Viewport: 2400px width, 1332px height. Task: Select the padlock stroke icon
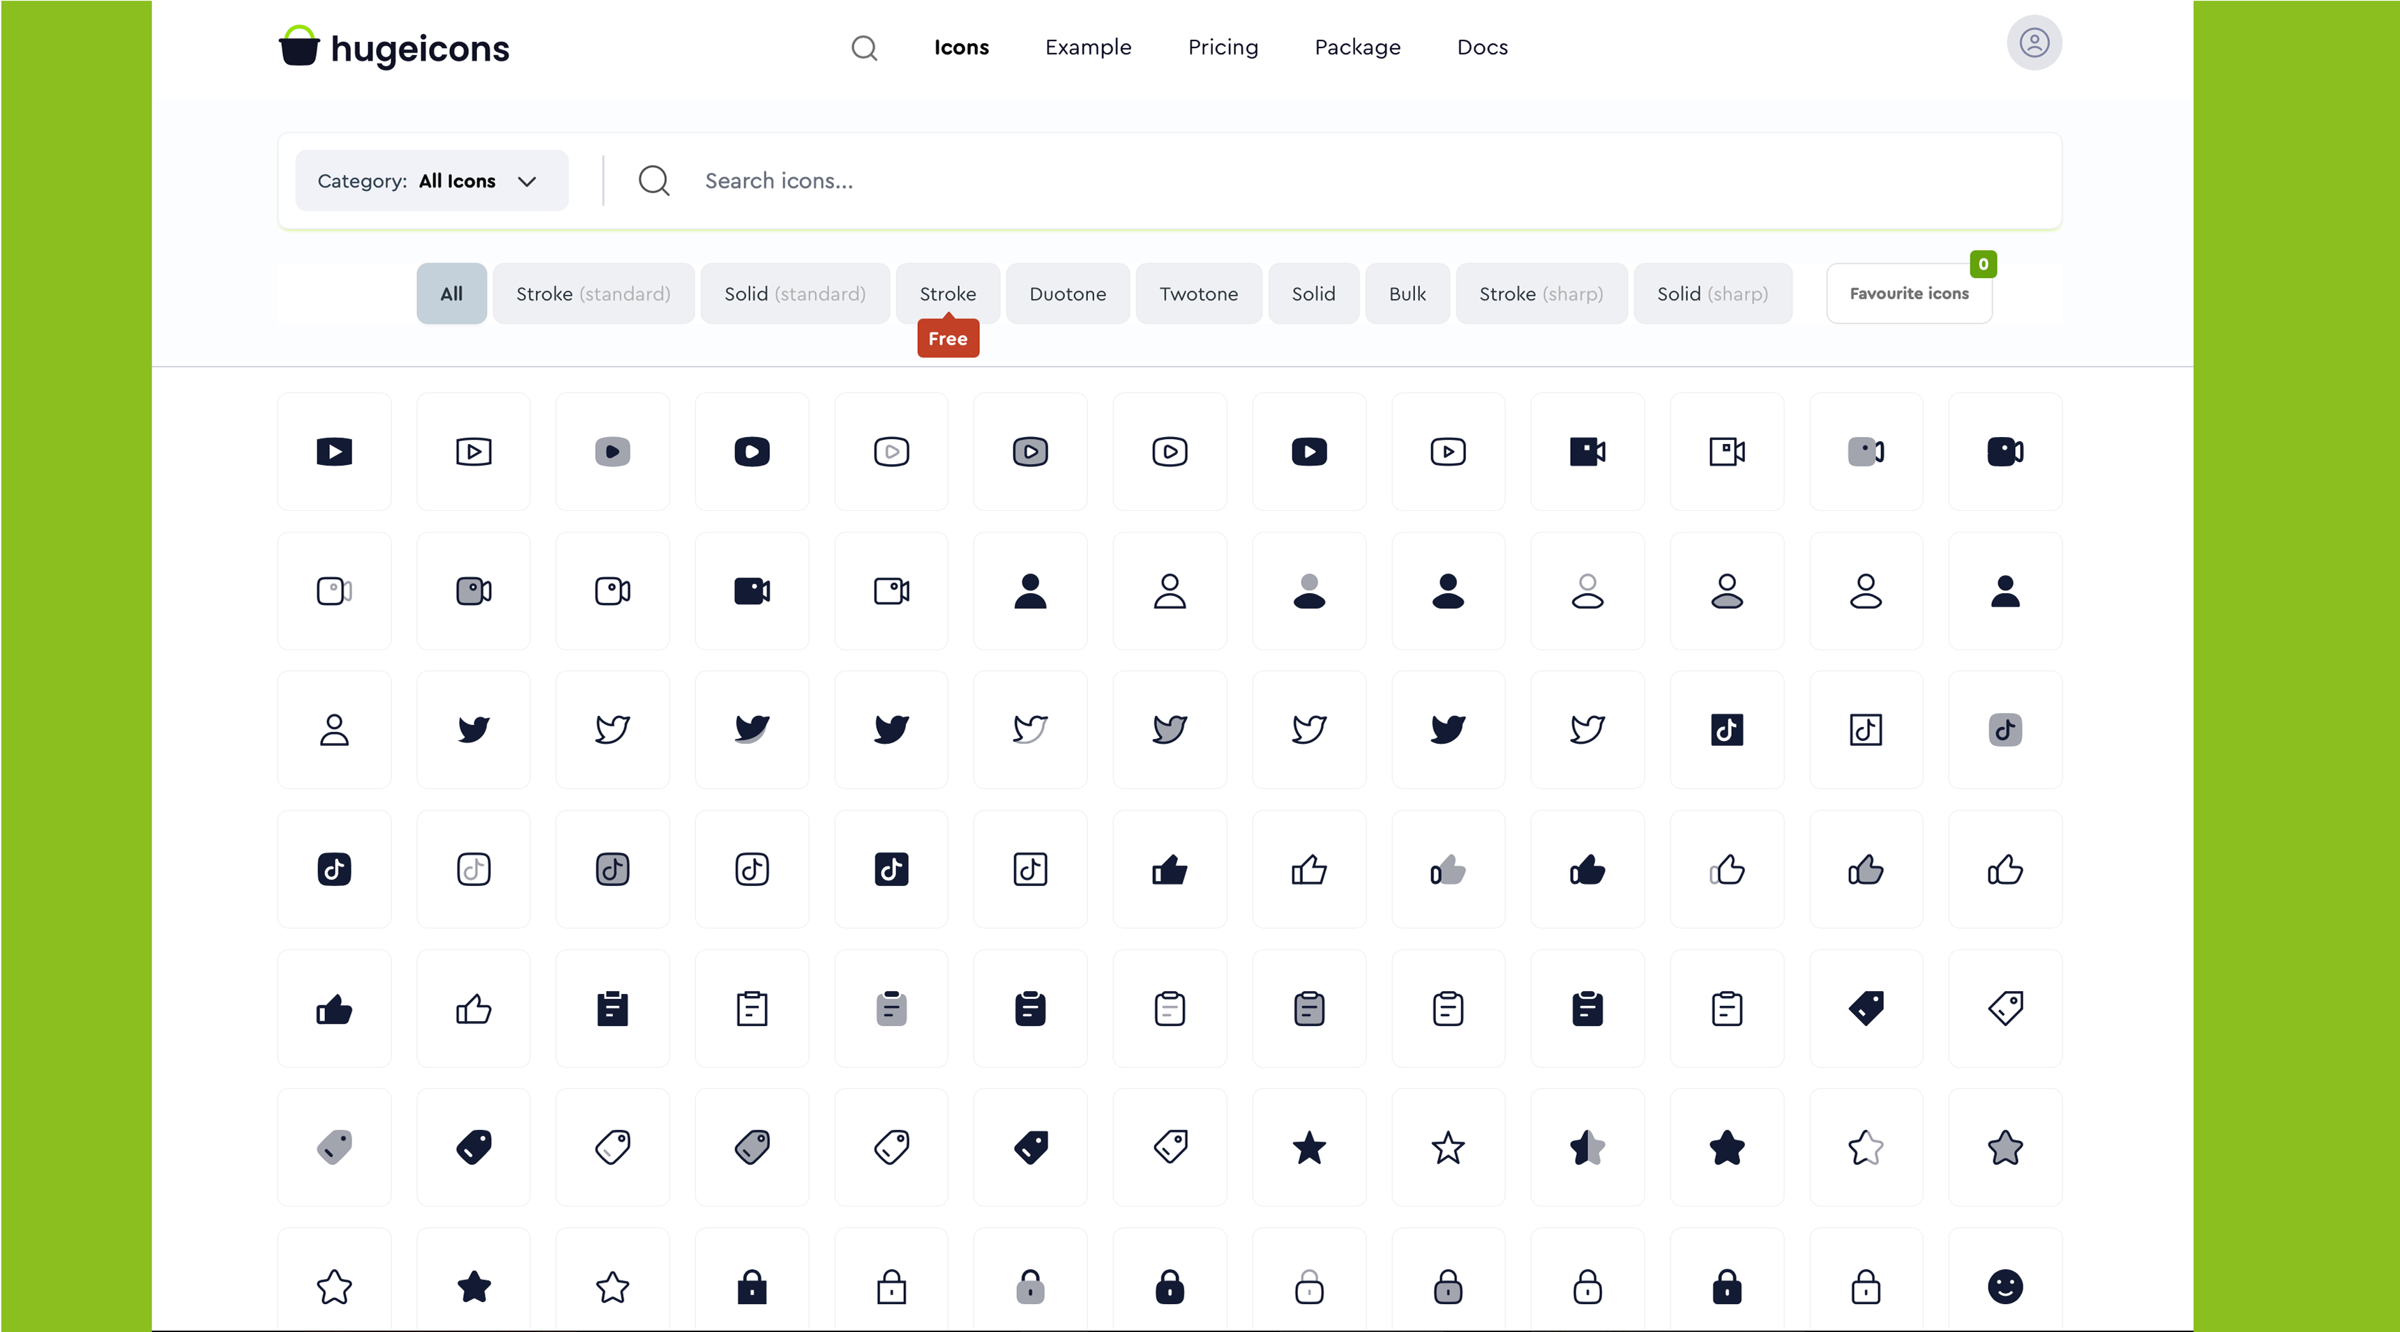click(891, 1287)
